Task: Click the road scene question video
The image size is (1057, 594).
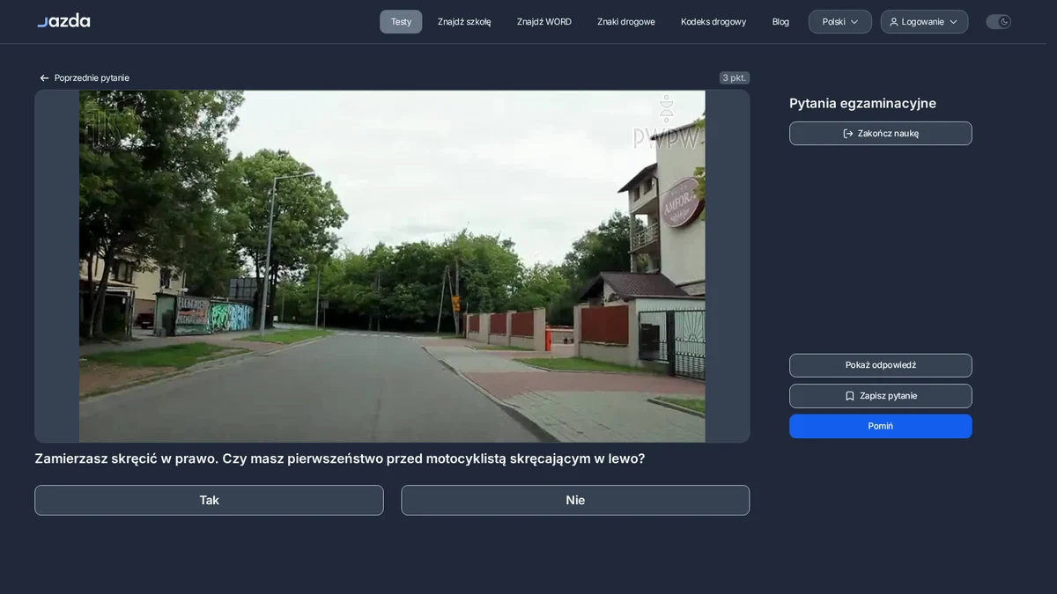Action: pos(392,266)
